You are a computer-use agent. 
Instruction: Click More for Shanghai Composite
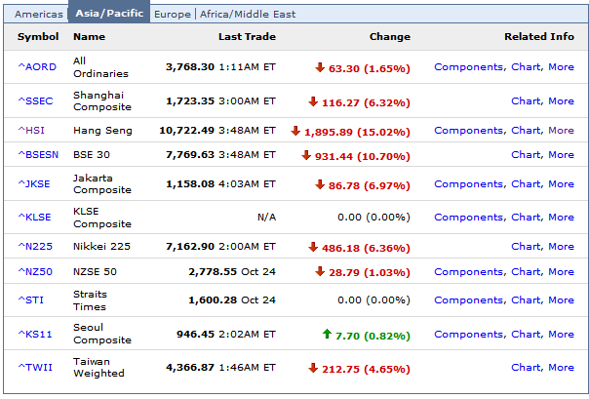click(561, 101)
